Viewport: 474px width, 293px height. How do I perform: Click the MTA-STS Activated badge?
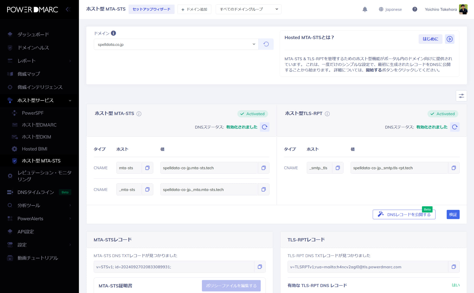[x=252, y=114]
